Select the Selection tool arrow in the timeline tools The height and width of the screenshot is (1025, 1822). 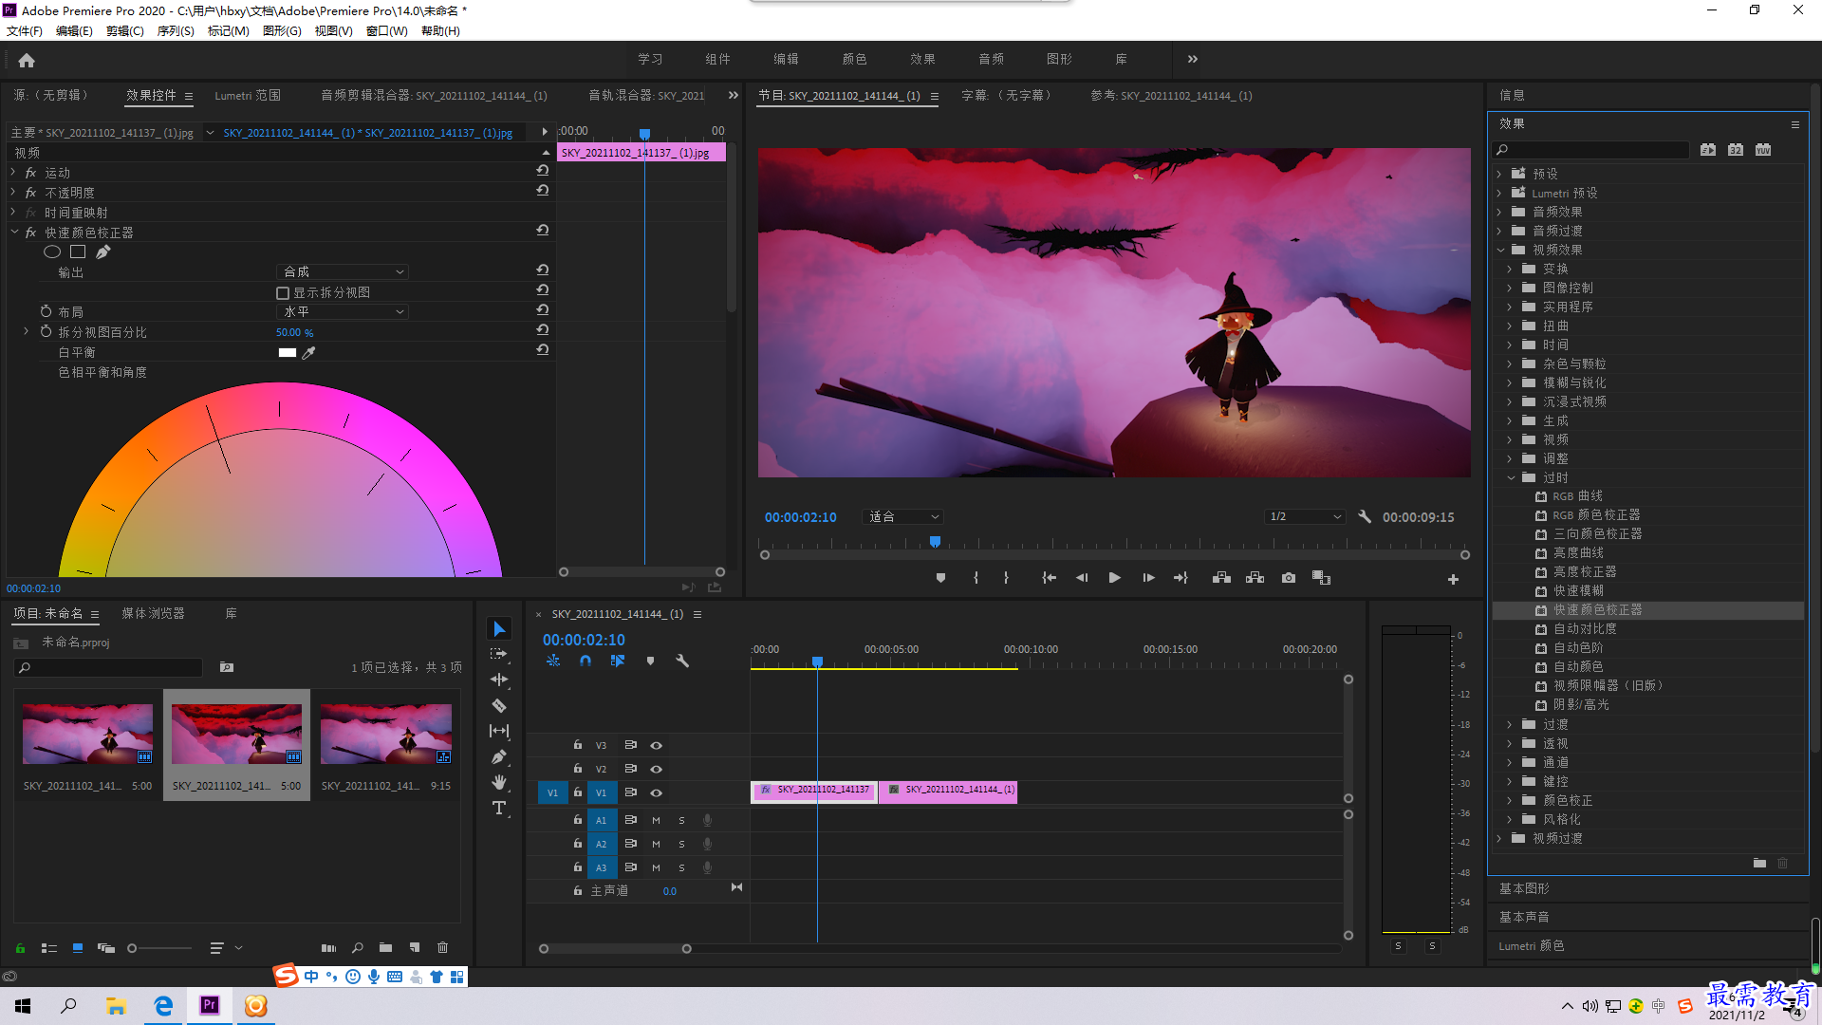(x=499, y=629)
